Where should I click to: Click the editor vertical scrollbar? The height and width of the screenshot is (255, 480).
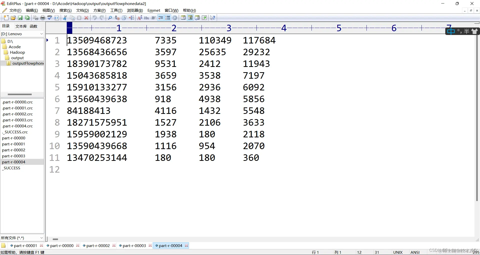[x=477, y=117]
